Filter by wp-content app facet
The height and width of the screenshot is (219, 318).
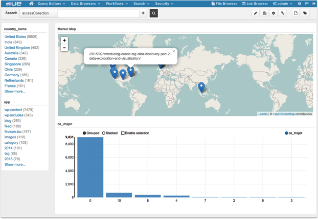[x=13, y=110]
